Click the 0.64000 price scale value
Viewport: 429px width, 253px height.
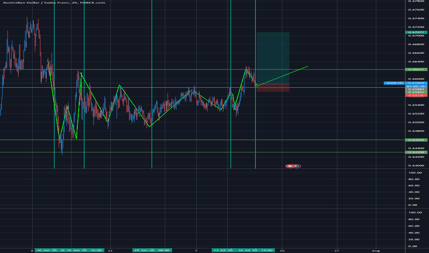[x=416, y=166]
